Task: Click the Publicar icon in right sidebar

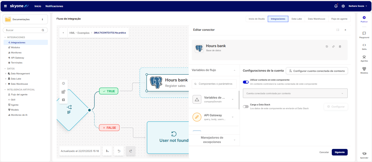Action: (364, 18)
